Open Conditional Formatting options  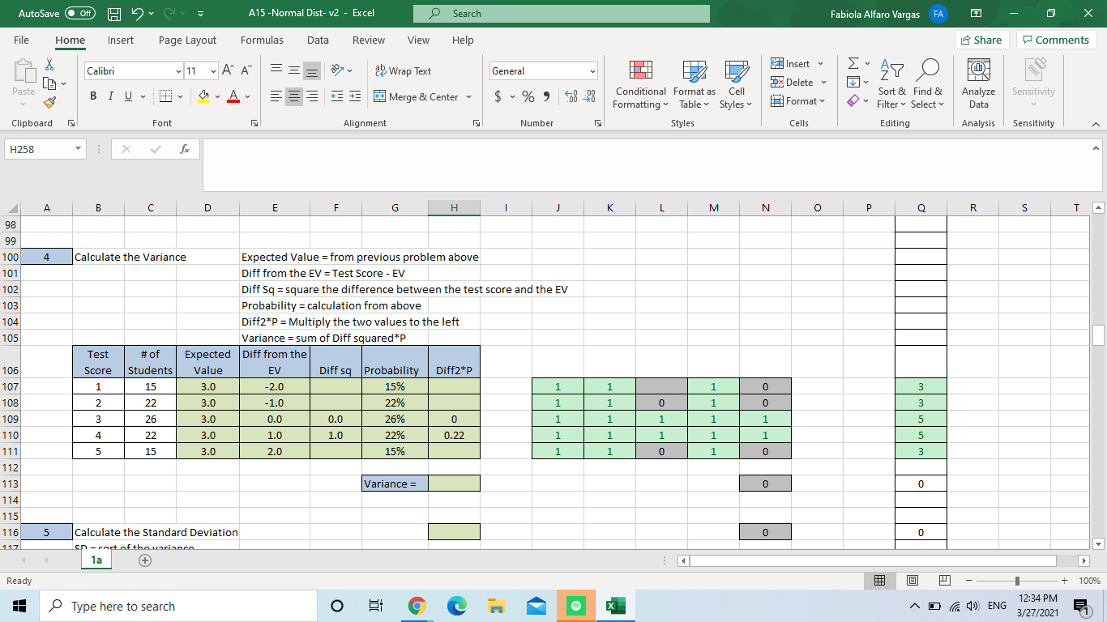639,85
